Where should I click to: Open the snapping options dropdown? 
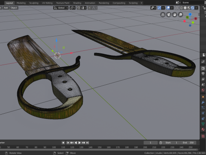83,8
